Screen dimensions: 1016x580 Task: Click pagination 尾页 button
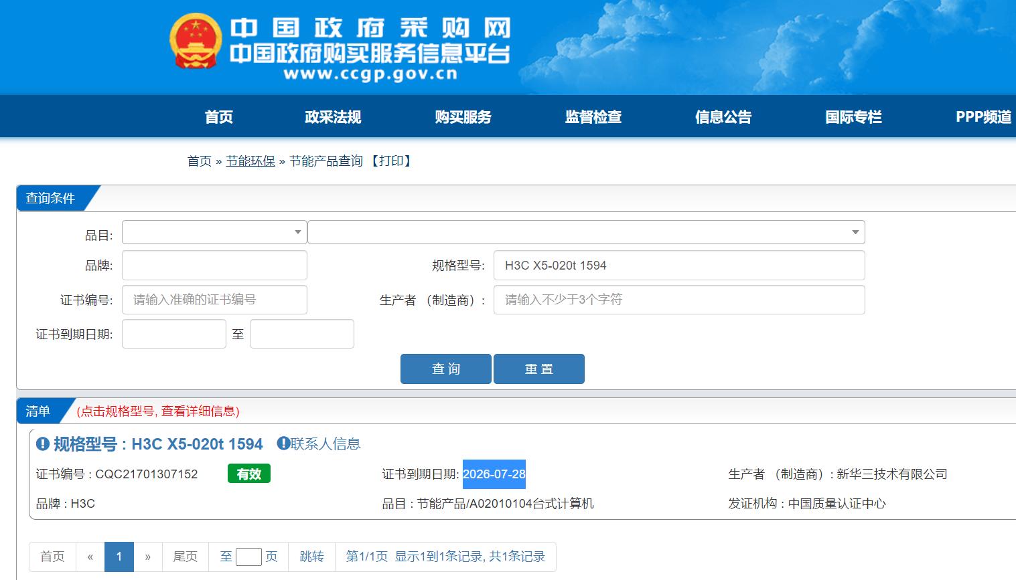pyautogui.click(x=186, y=557)
